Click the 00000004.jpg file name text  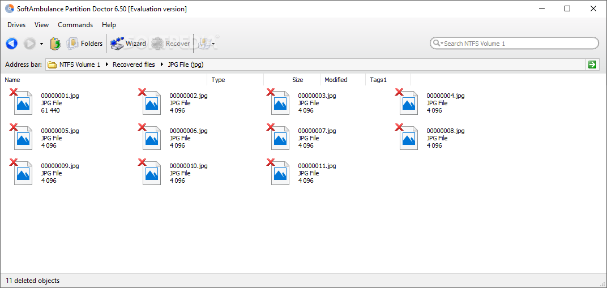click(x=446, y=96)
